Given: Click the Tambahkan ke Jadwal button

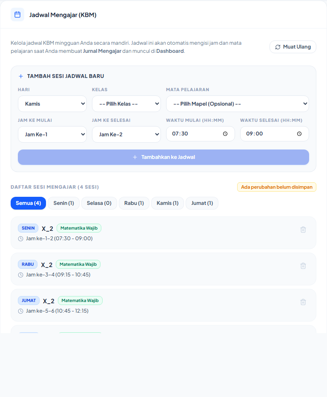Looking at the screenshot, I should tap(163, 157).
